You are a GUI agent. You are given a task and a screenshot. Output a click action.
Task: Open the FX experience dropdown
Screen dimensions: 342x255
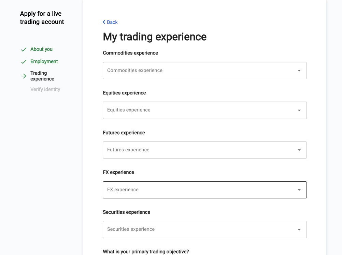204,190
